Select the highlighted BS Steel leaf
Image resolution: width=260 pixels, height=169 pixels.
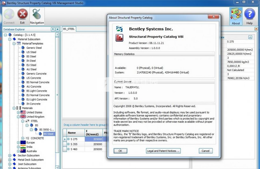tap(48, 134)
